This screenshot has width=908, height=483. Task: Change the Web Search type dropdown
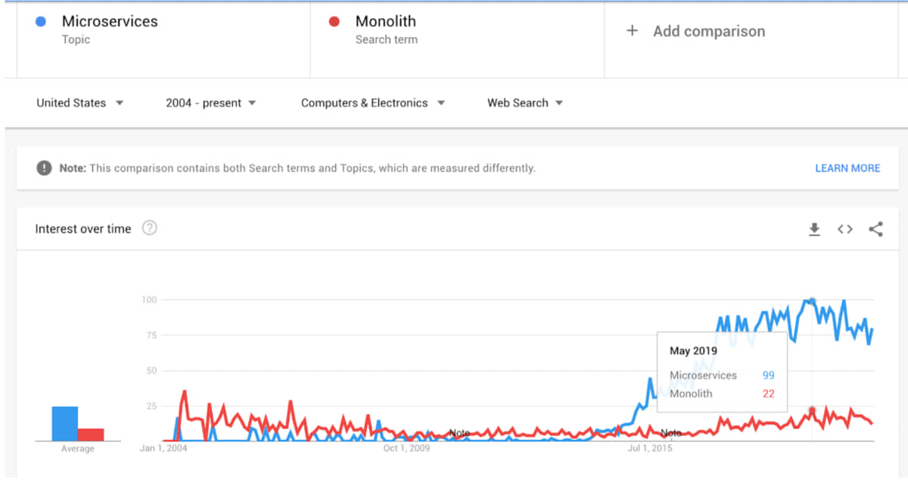(525, 103)
